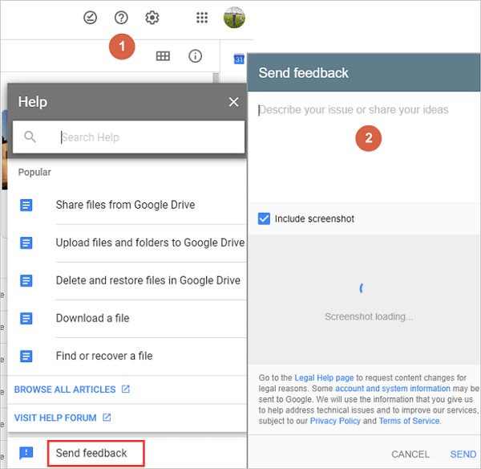
Task: Click the offline-ready checkmark icon
Action: 91,18
